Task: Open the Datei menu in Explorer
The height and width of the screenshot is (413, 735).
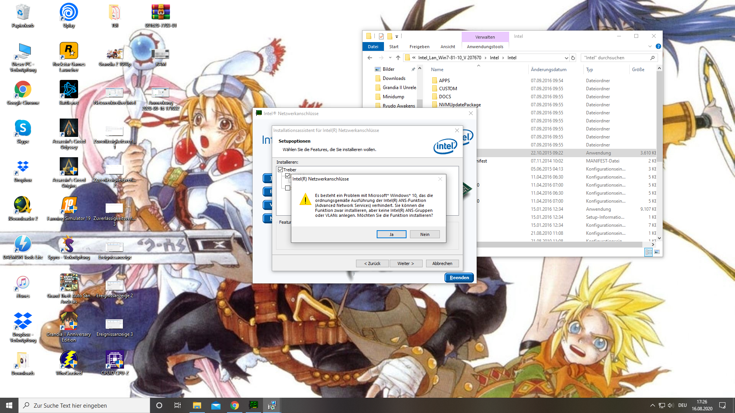Action: click(x=373, y=47)
